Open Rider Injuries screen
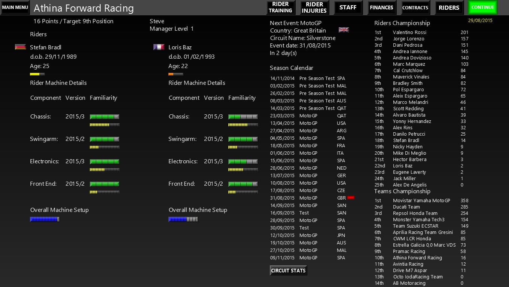Screen dimensions: 509x287 coord(314,7)
